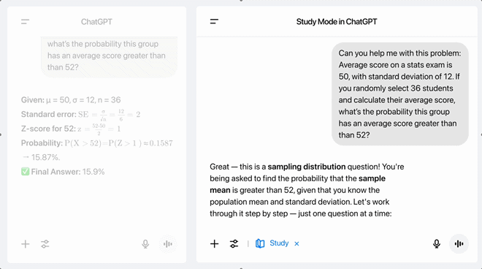Click plus attach icon in Study Mode composer
The image size is (482, 269).
pos(214,243)
